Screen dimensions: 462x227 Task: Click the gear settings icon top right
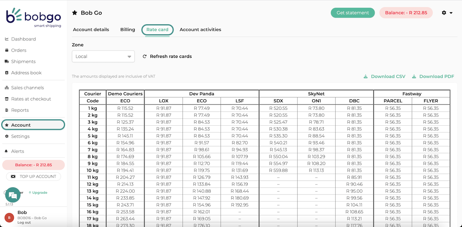(x=444, y=13)
